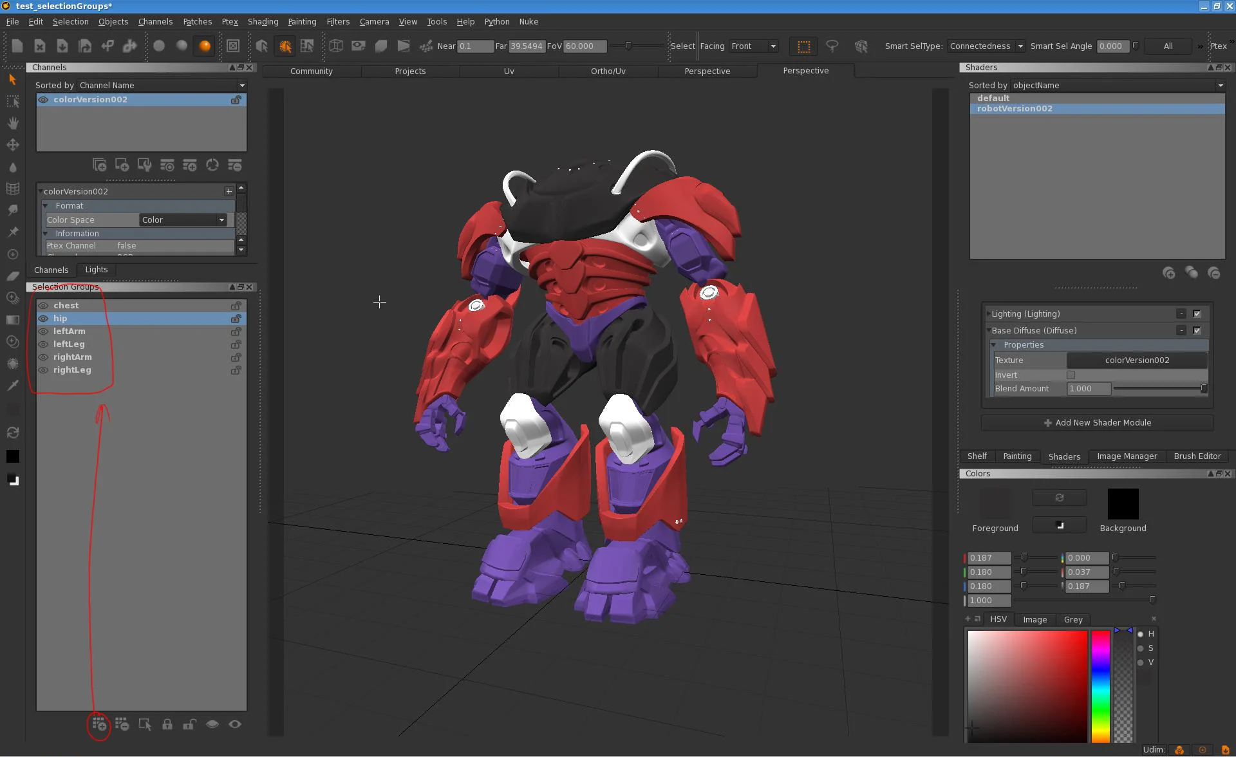
Task: Click the remove shader icon under Shaders list
Action: (1214, 273)
